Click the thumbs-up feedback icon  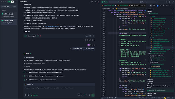[85, 40]
